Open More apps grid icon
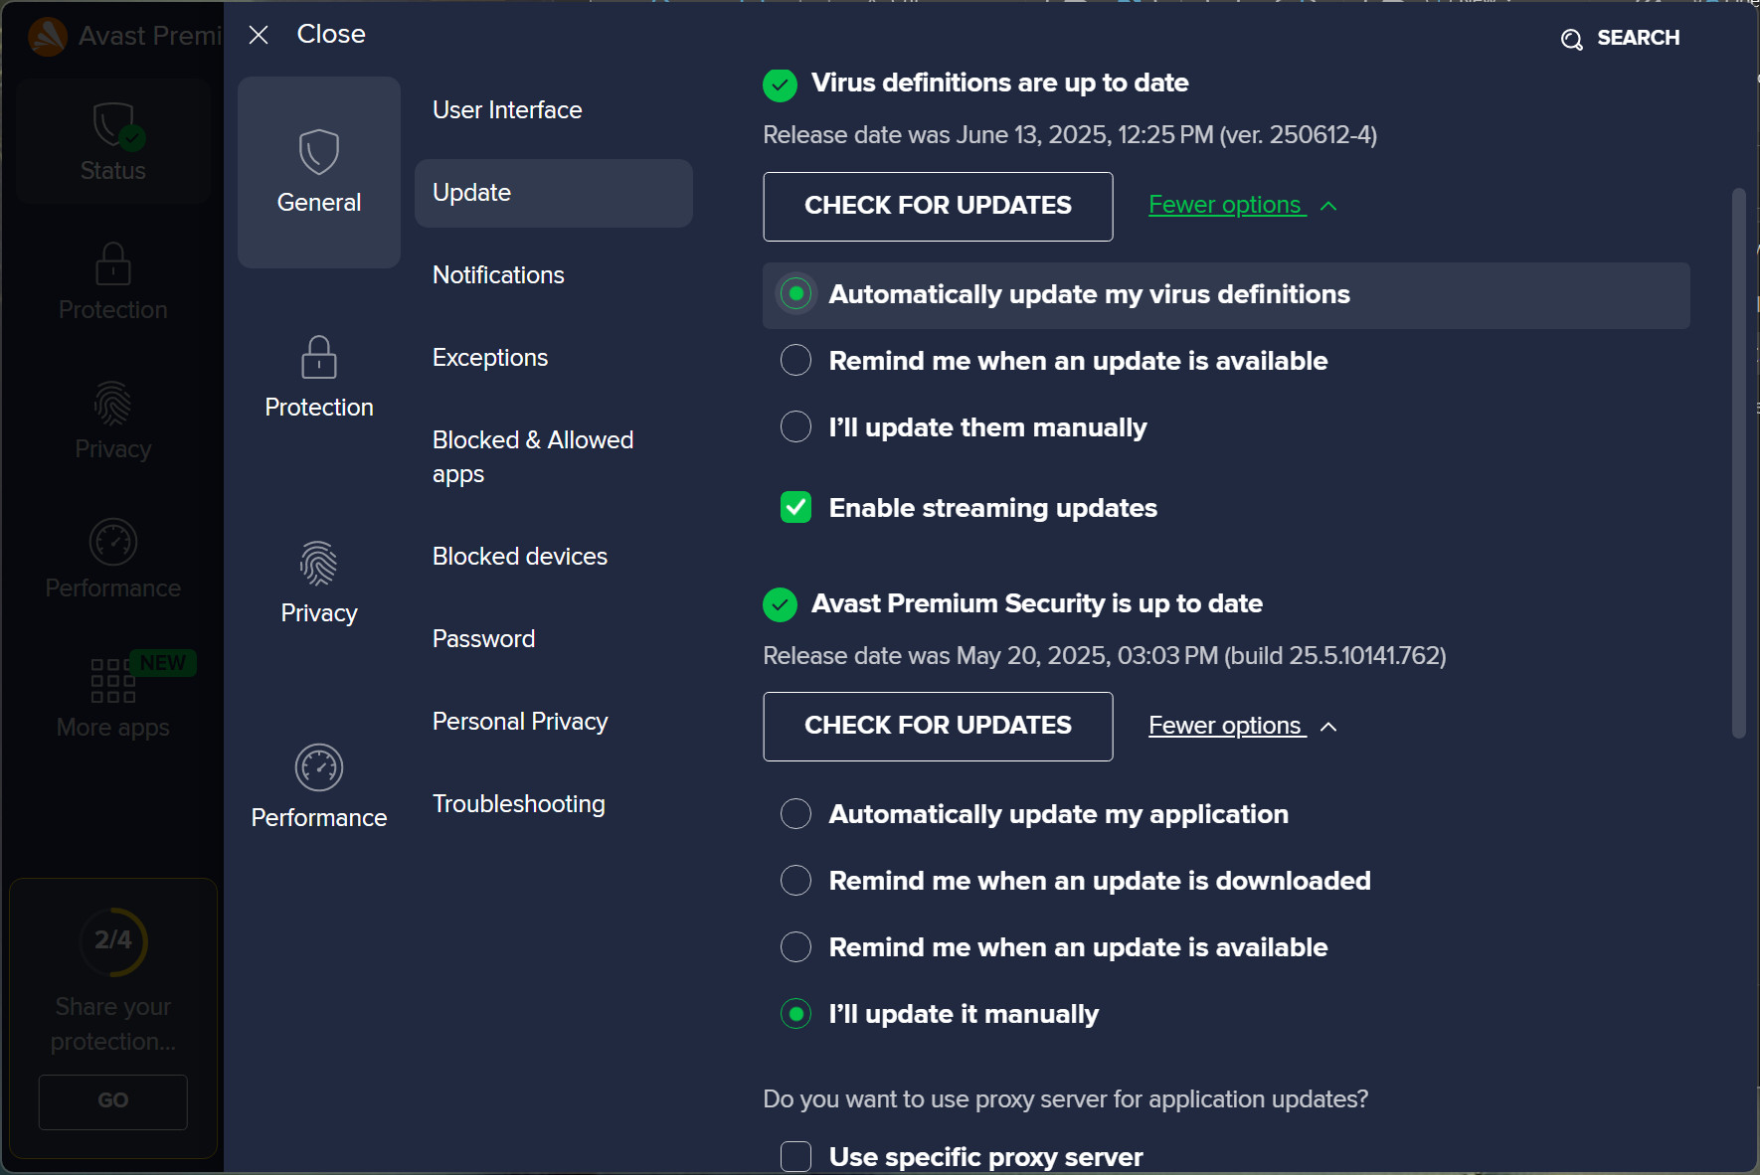Screen dimensions: 1760x1175 111,681
